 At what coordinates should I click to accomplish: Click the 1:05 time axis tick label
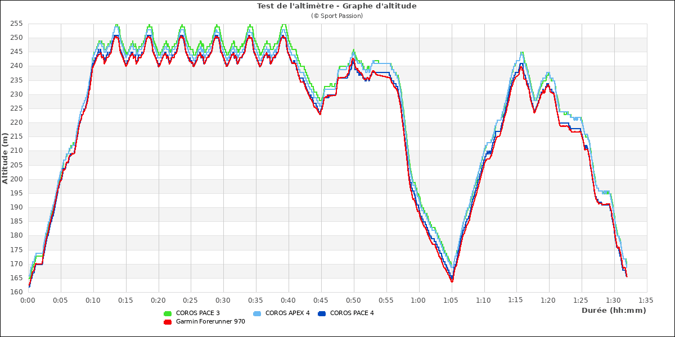pos(451,300)
